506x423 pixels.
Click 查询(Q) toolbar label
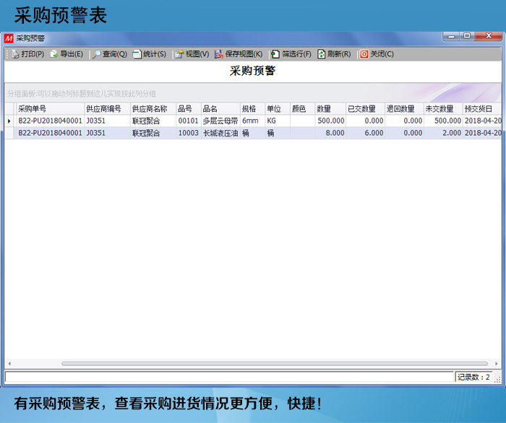coord(115,54)
